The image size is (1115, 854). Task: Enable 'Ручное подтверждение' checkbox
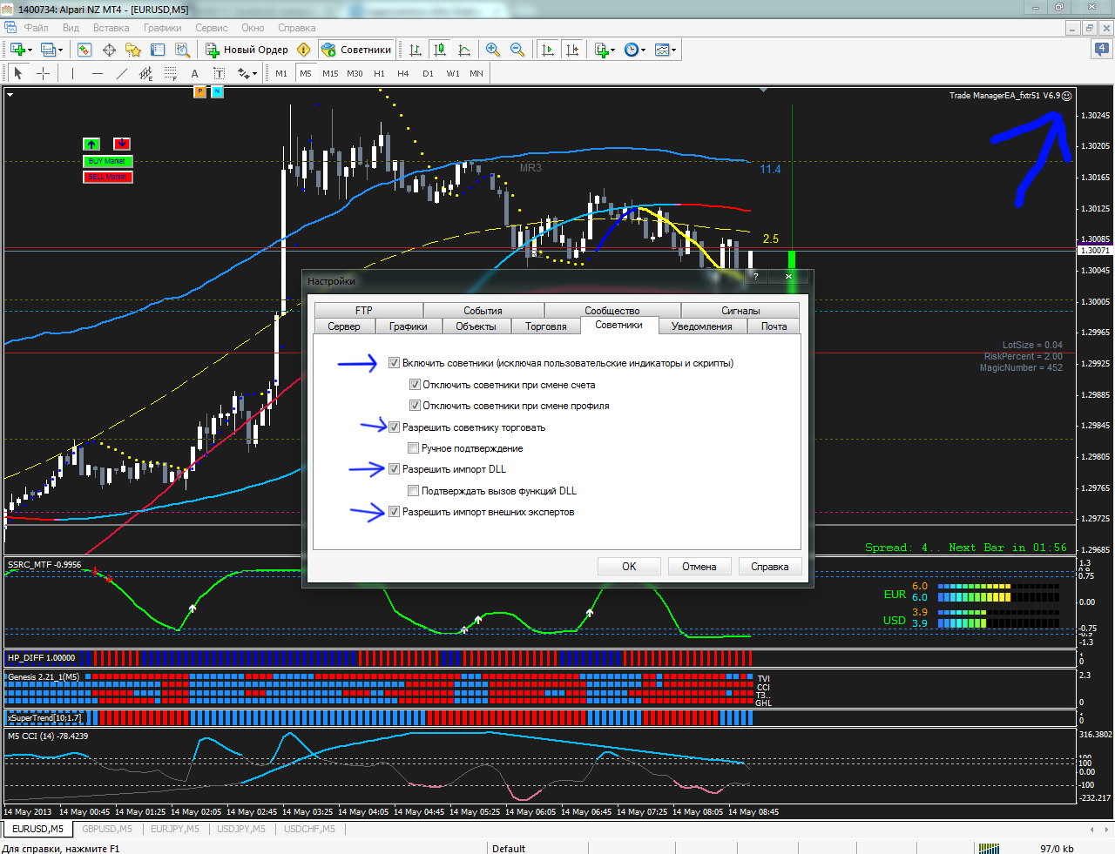(x=414, y=448)
